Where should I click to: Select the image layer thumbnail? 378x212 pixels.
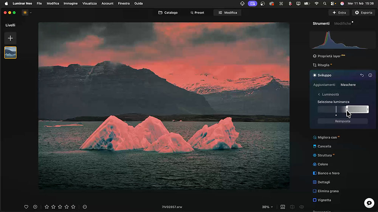pos(10,52)
